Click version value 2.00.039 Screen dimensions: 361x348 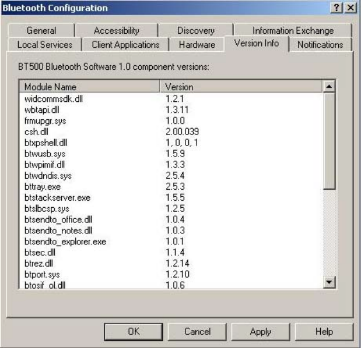182,132
